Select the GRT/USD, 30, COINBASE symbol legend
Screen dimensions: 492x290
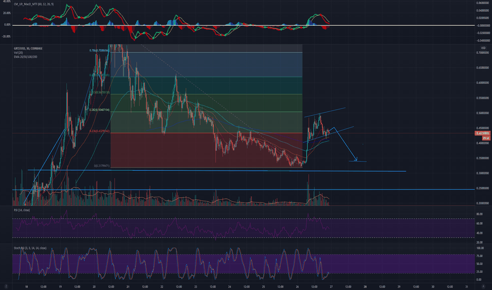(x=28, y=49)
